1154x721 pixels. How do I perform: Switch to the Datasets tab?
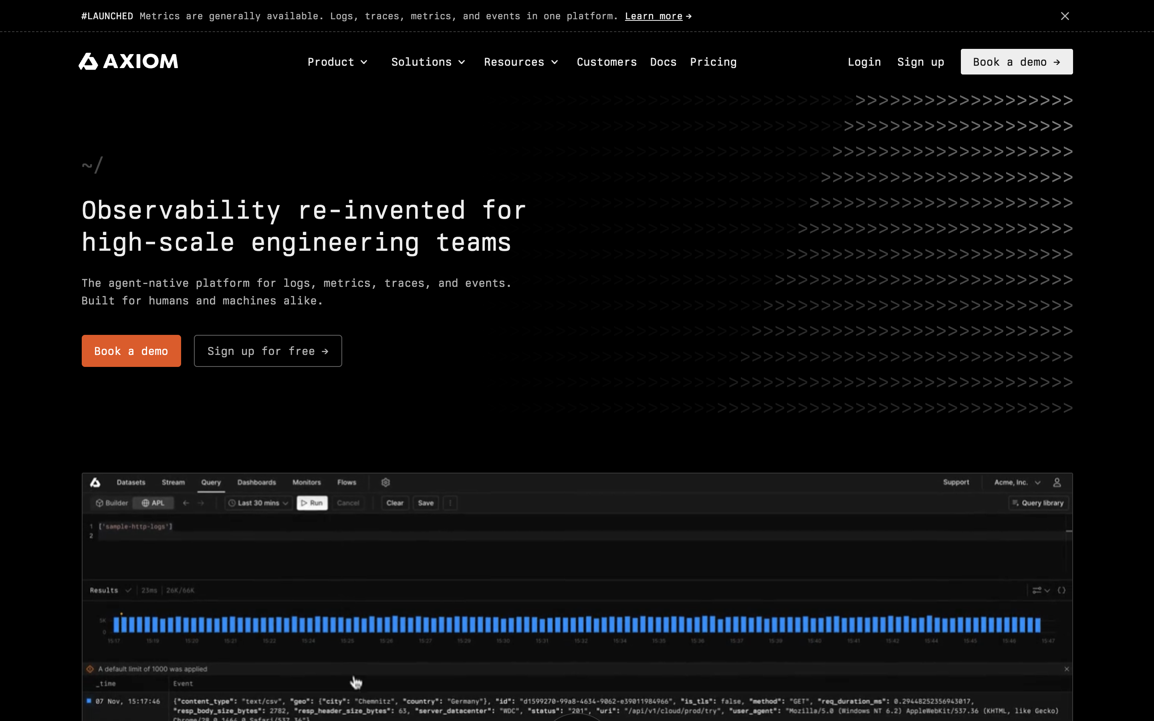[131, 483]
